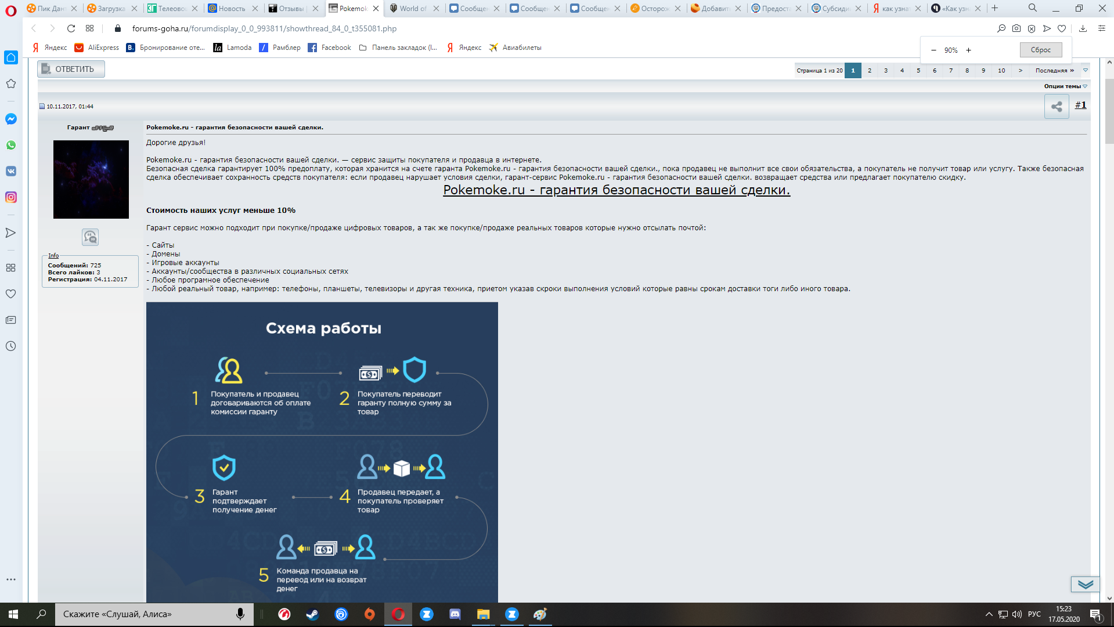Viewport: 1114px width, 627px height.
Task: Go forward with the navigation arrow
Action: click(52, 28)
